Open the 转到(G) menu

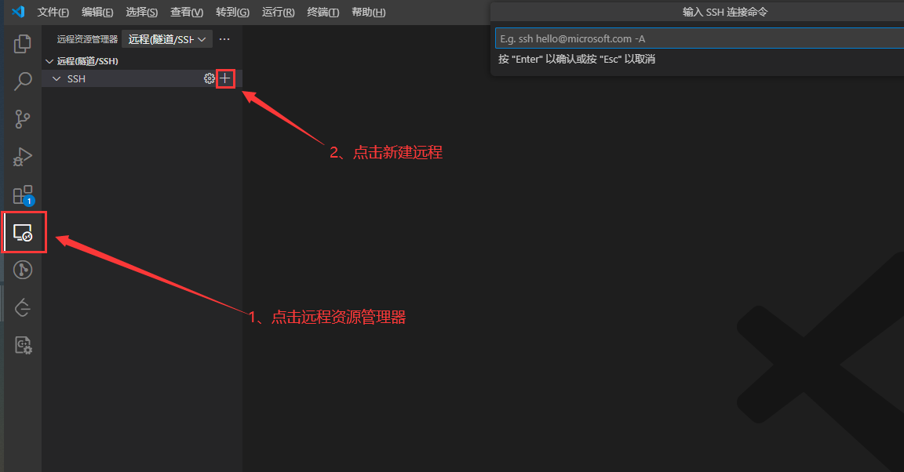233,12
